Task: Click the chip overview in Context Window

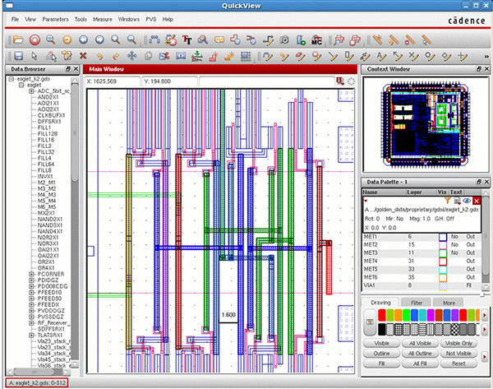Action: (x=425, y=124)
